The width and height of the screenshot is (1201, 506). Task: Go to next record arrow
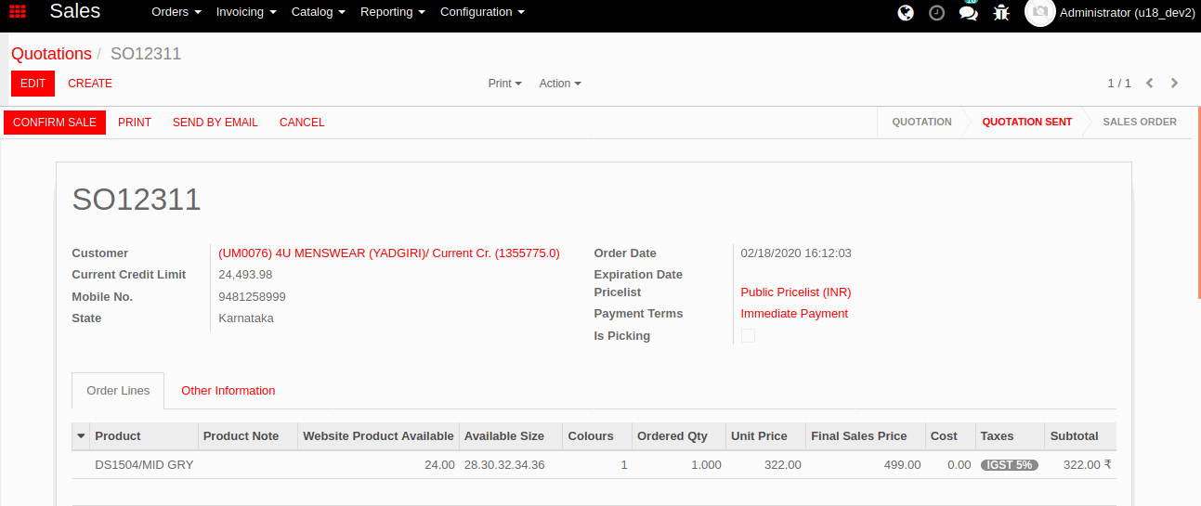(x=1174, y=84)
